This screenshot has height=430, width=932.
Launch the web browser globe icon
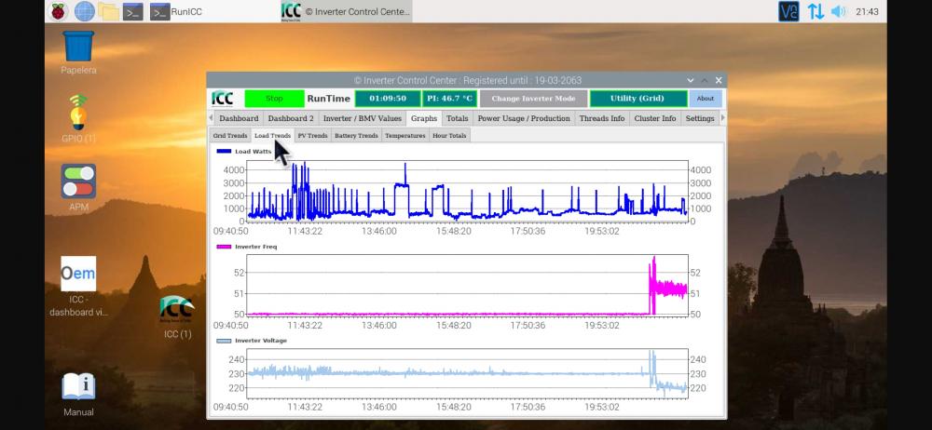pyautogui.click(x=85, y=11)
